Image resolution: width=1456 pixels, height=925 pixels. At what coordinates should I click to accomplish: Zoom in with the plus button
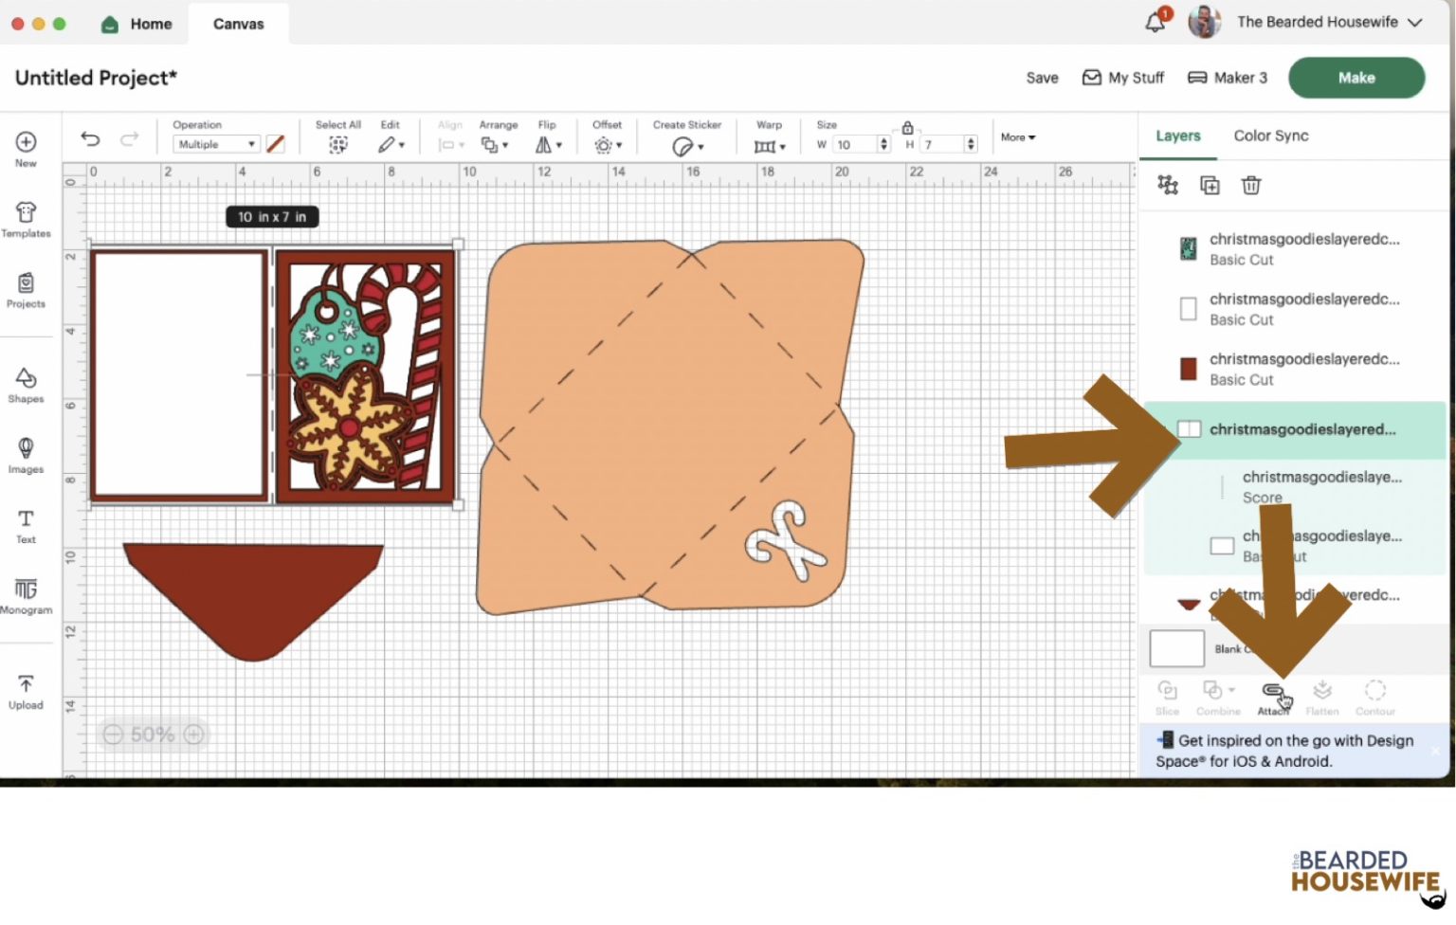tap(194, 735)
